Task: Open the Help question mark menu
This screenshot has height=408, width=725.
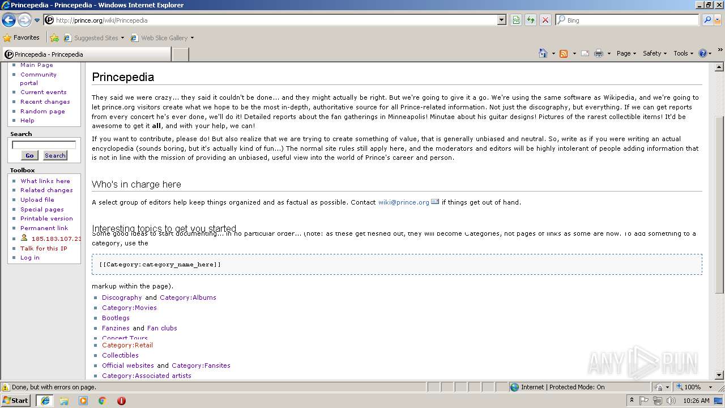Action: (x=705, y=53)
